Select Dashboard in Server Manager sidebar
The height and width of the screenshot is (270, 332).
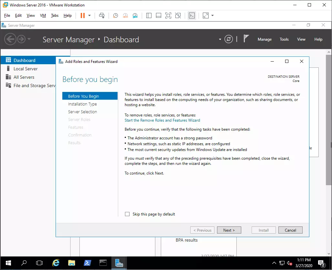[28, 60]
